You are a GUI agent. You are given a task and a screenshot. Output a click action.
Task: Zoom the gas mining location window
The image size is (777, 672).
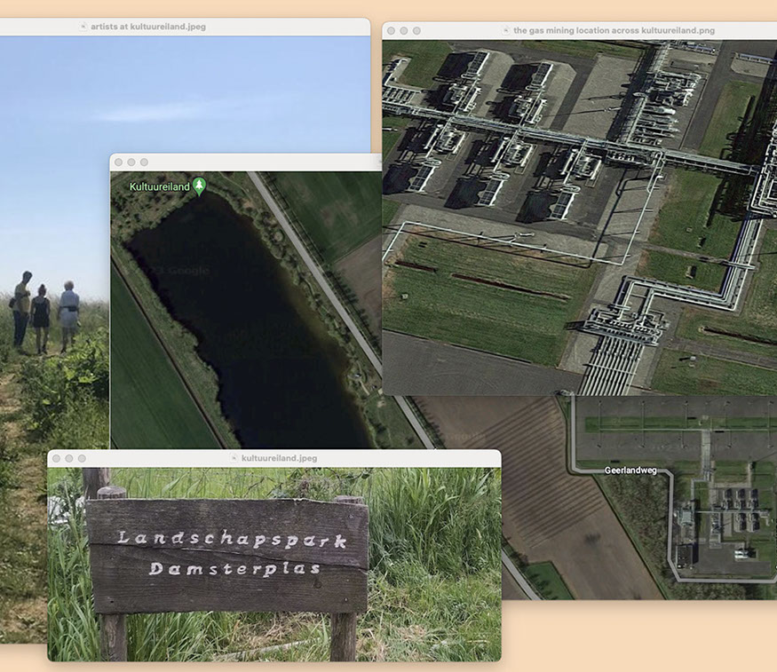[416, 30]
